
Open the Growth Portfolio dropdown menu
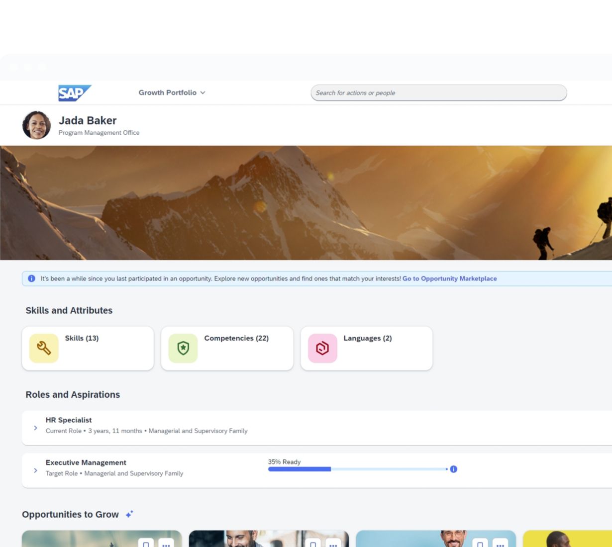click(x=172, y=92)
